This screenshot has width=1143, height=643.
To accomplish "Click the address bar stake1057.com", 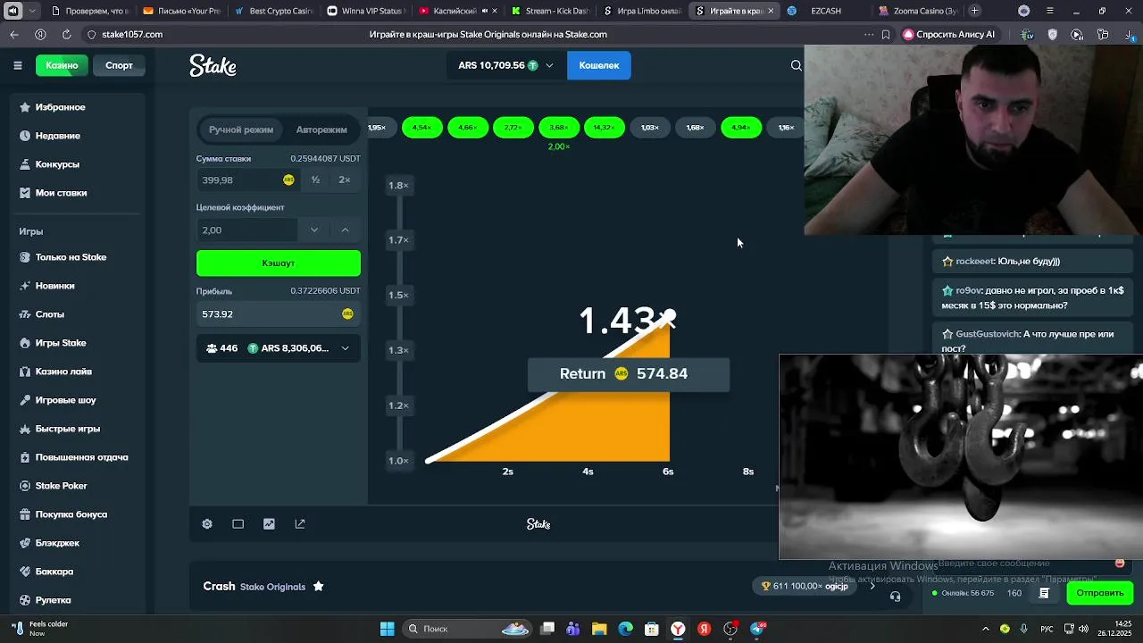I will click(x=132, y=34).
